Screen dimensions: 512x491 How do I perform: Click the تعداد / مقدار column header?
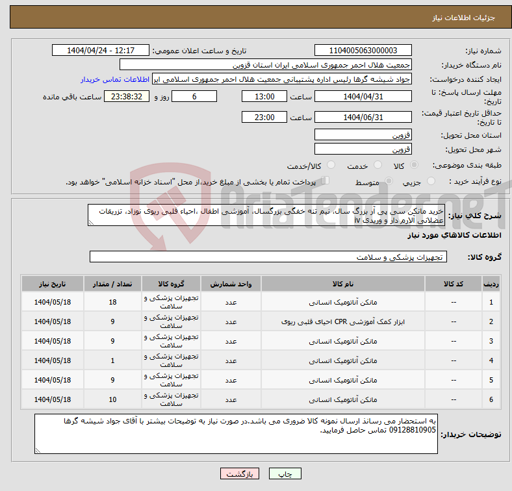coord(112,284)
